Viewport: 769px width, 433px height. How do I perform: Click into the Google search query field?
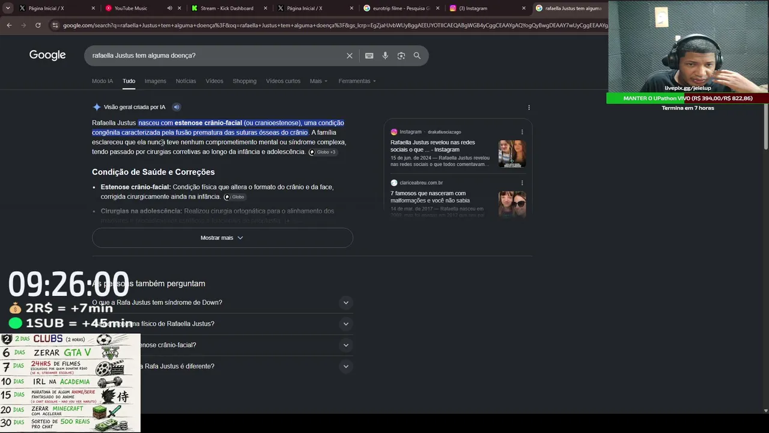pos(216,56)
